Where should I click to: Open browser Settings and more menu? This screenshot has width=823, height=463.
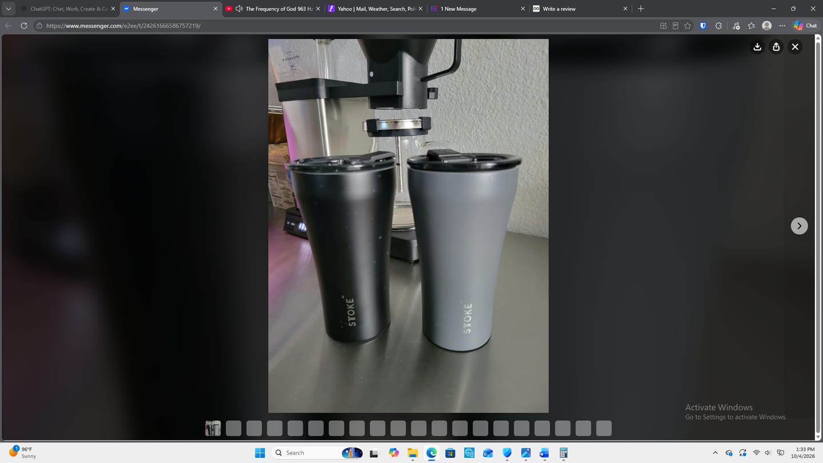pyautogui.click(x=782, y=26)
